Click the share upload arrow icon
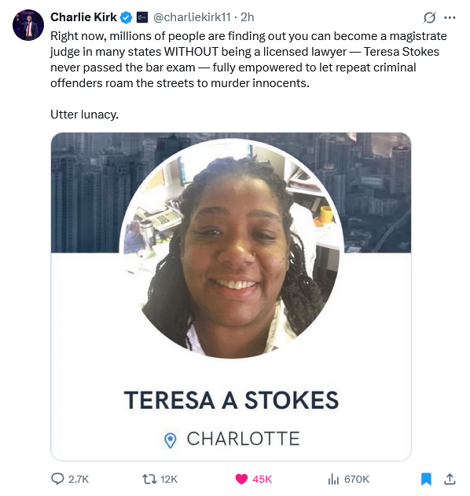Viewport: 470px width, 496px height. pos(450,479)
